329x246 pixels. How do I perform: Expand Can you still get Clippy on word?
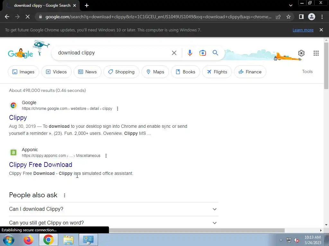coord(113,223)
